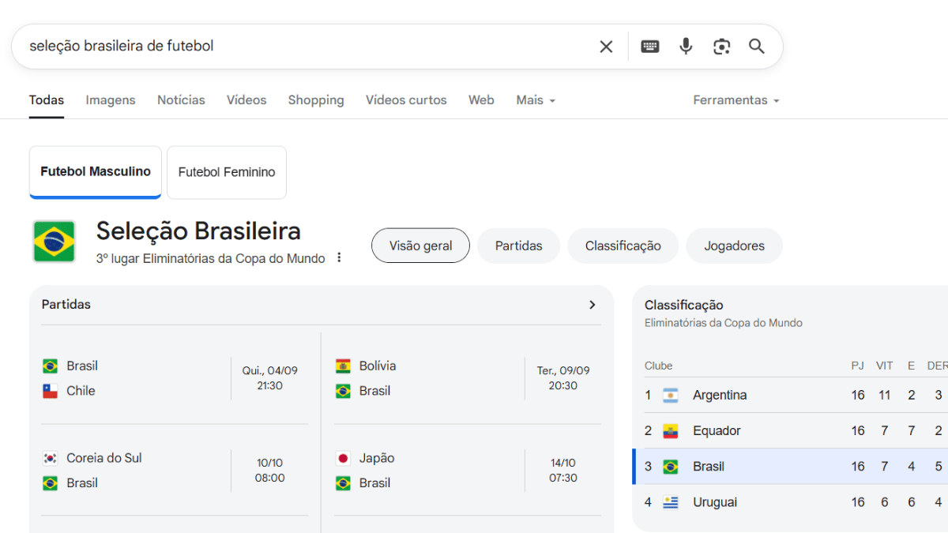The image size is (948, 533).
Task: Open the Imagens results tab
Action: click(x=111, y=100)
